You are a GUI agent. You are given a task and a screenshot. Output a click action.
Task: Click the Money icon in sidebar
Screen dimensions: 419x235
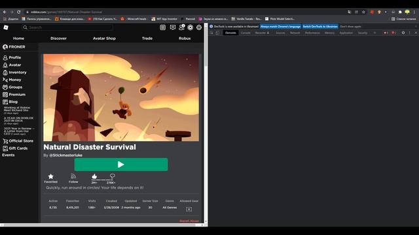5,80
